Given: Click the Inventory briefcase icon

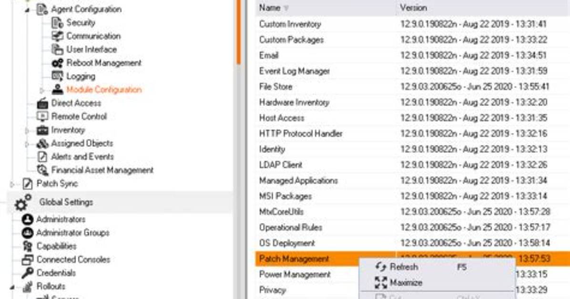Looking at the screenshot, I should [42, 130].
